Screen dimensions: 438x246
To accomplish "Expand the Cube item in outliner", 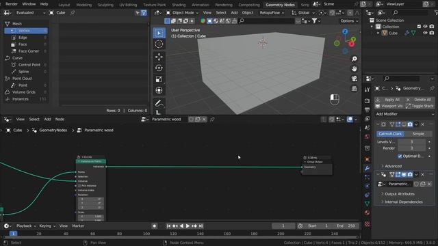I will [378, 33].
